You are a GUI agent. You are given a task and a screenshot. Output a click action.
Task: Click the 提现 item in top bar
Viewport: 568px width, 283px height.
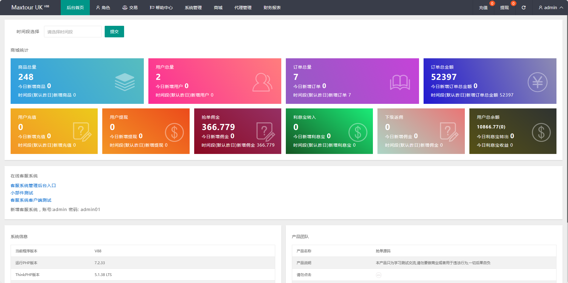(x=505, y=8)
